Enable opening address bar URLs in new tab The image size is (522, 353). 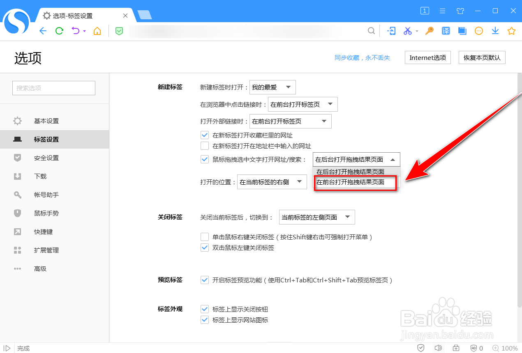205,146
